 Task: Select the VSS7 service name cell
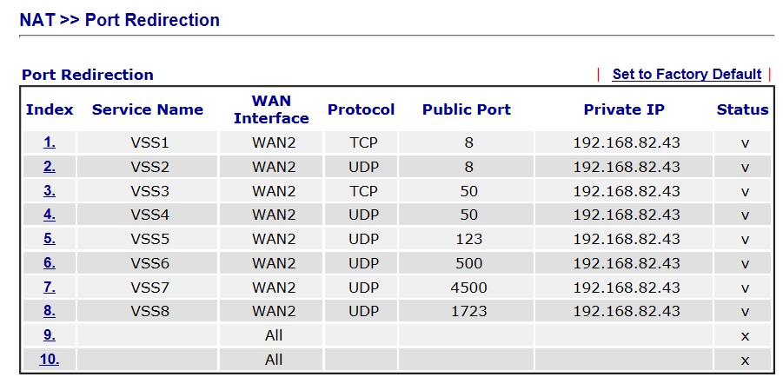pyautogui.click(x=148, y=288)
